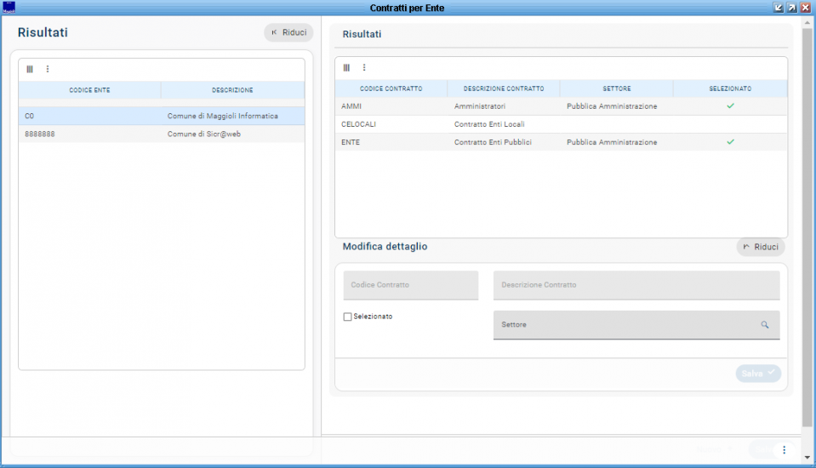Toggle the Selezionato checkbox

coord(347,317)
